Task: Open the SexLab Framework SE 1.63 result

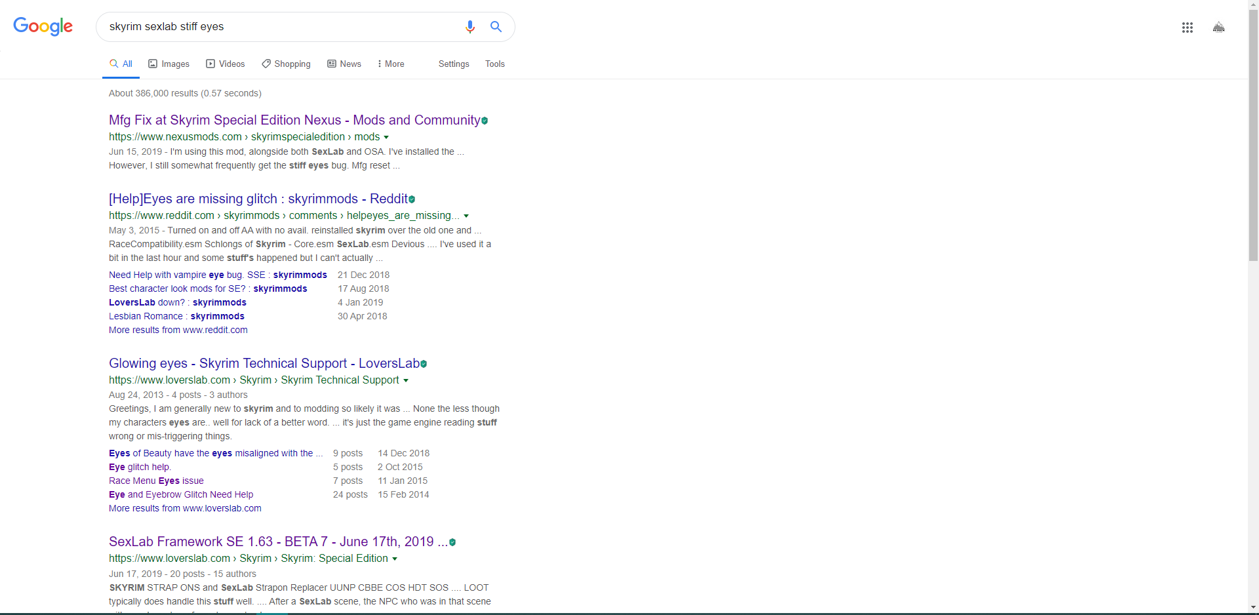Action: (279, 542)
